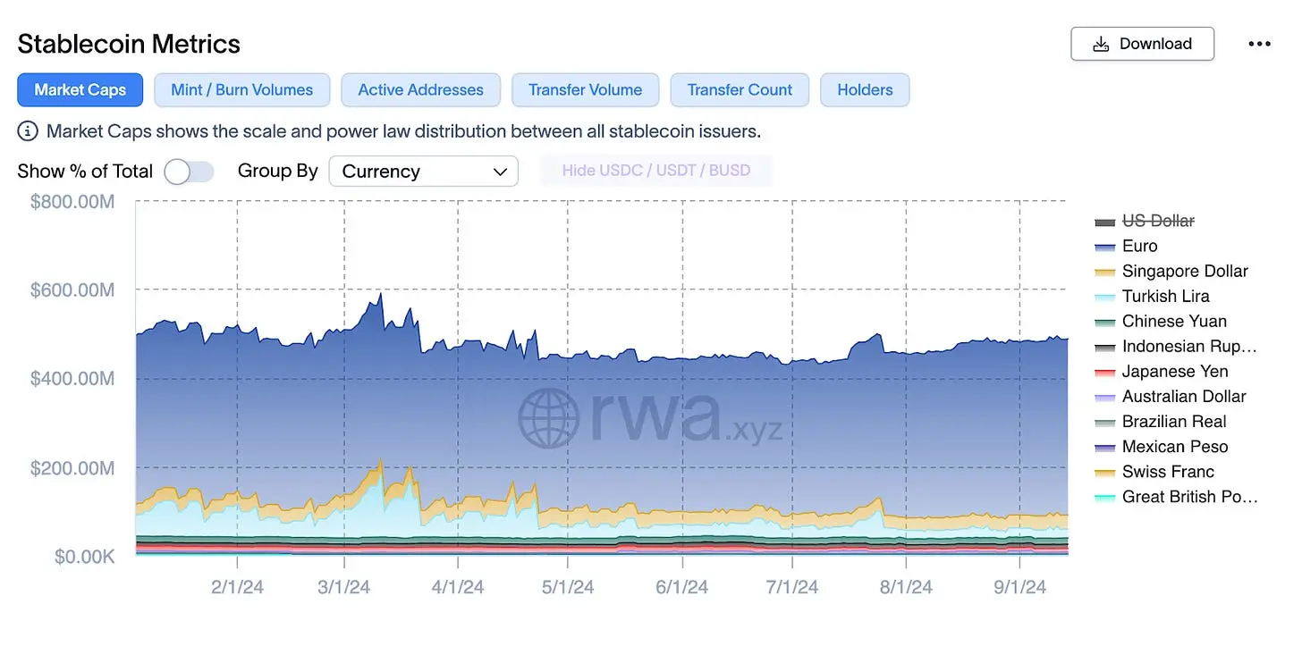Click the rwa.xyz globe watermark logo
1302x663 pixels.
point(549,416)
